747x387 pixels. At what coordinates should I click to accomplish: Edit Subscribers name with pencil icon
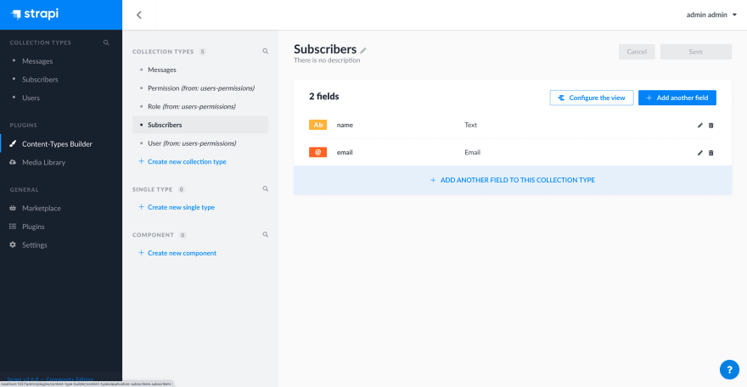363,50
